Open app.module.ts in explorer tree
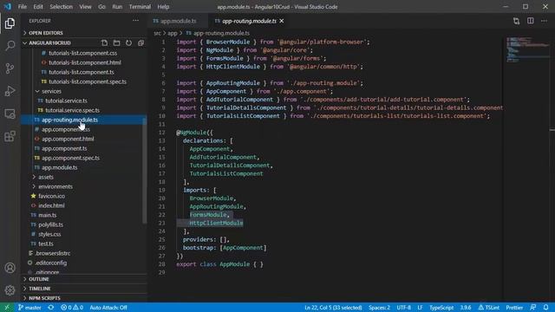This screenshot has height=312, width=555. click(83, 167)
